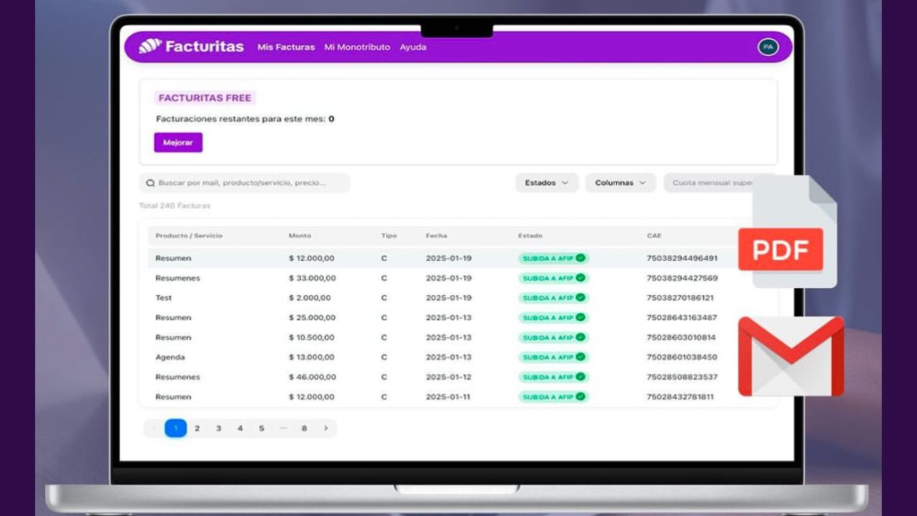
Task: Open the PA user avatar
Action: coord(768,47)
